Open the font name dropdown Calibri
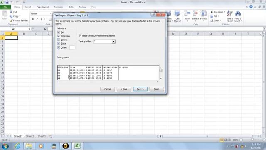This screenshot has height=150, width=266. [x=51, y=13]
